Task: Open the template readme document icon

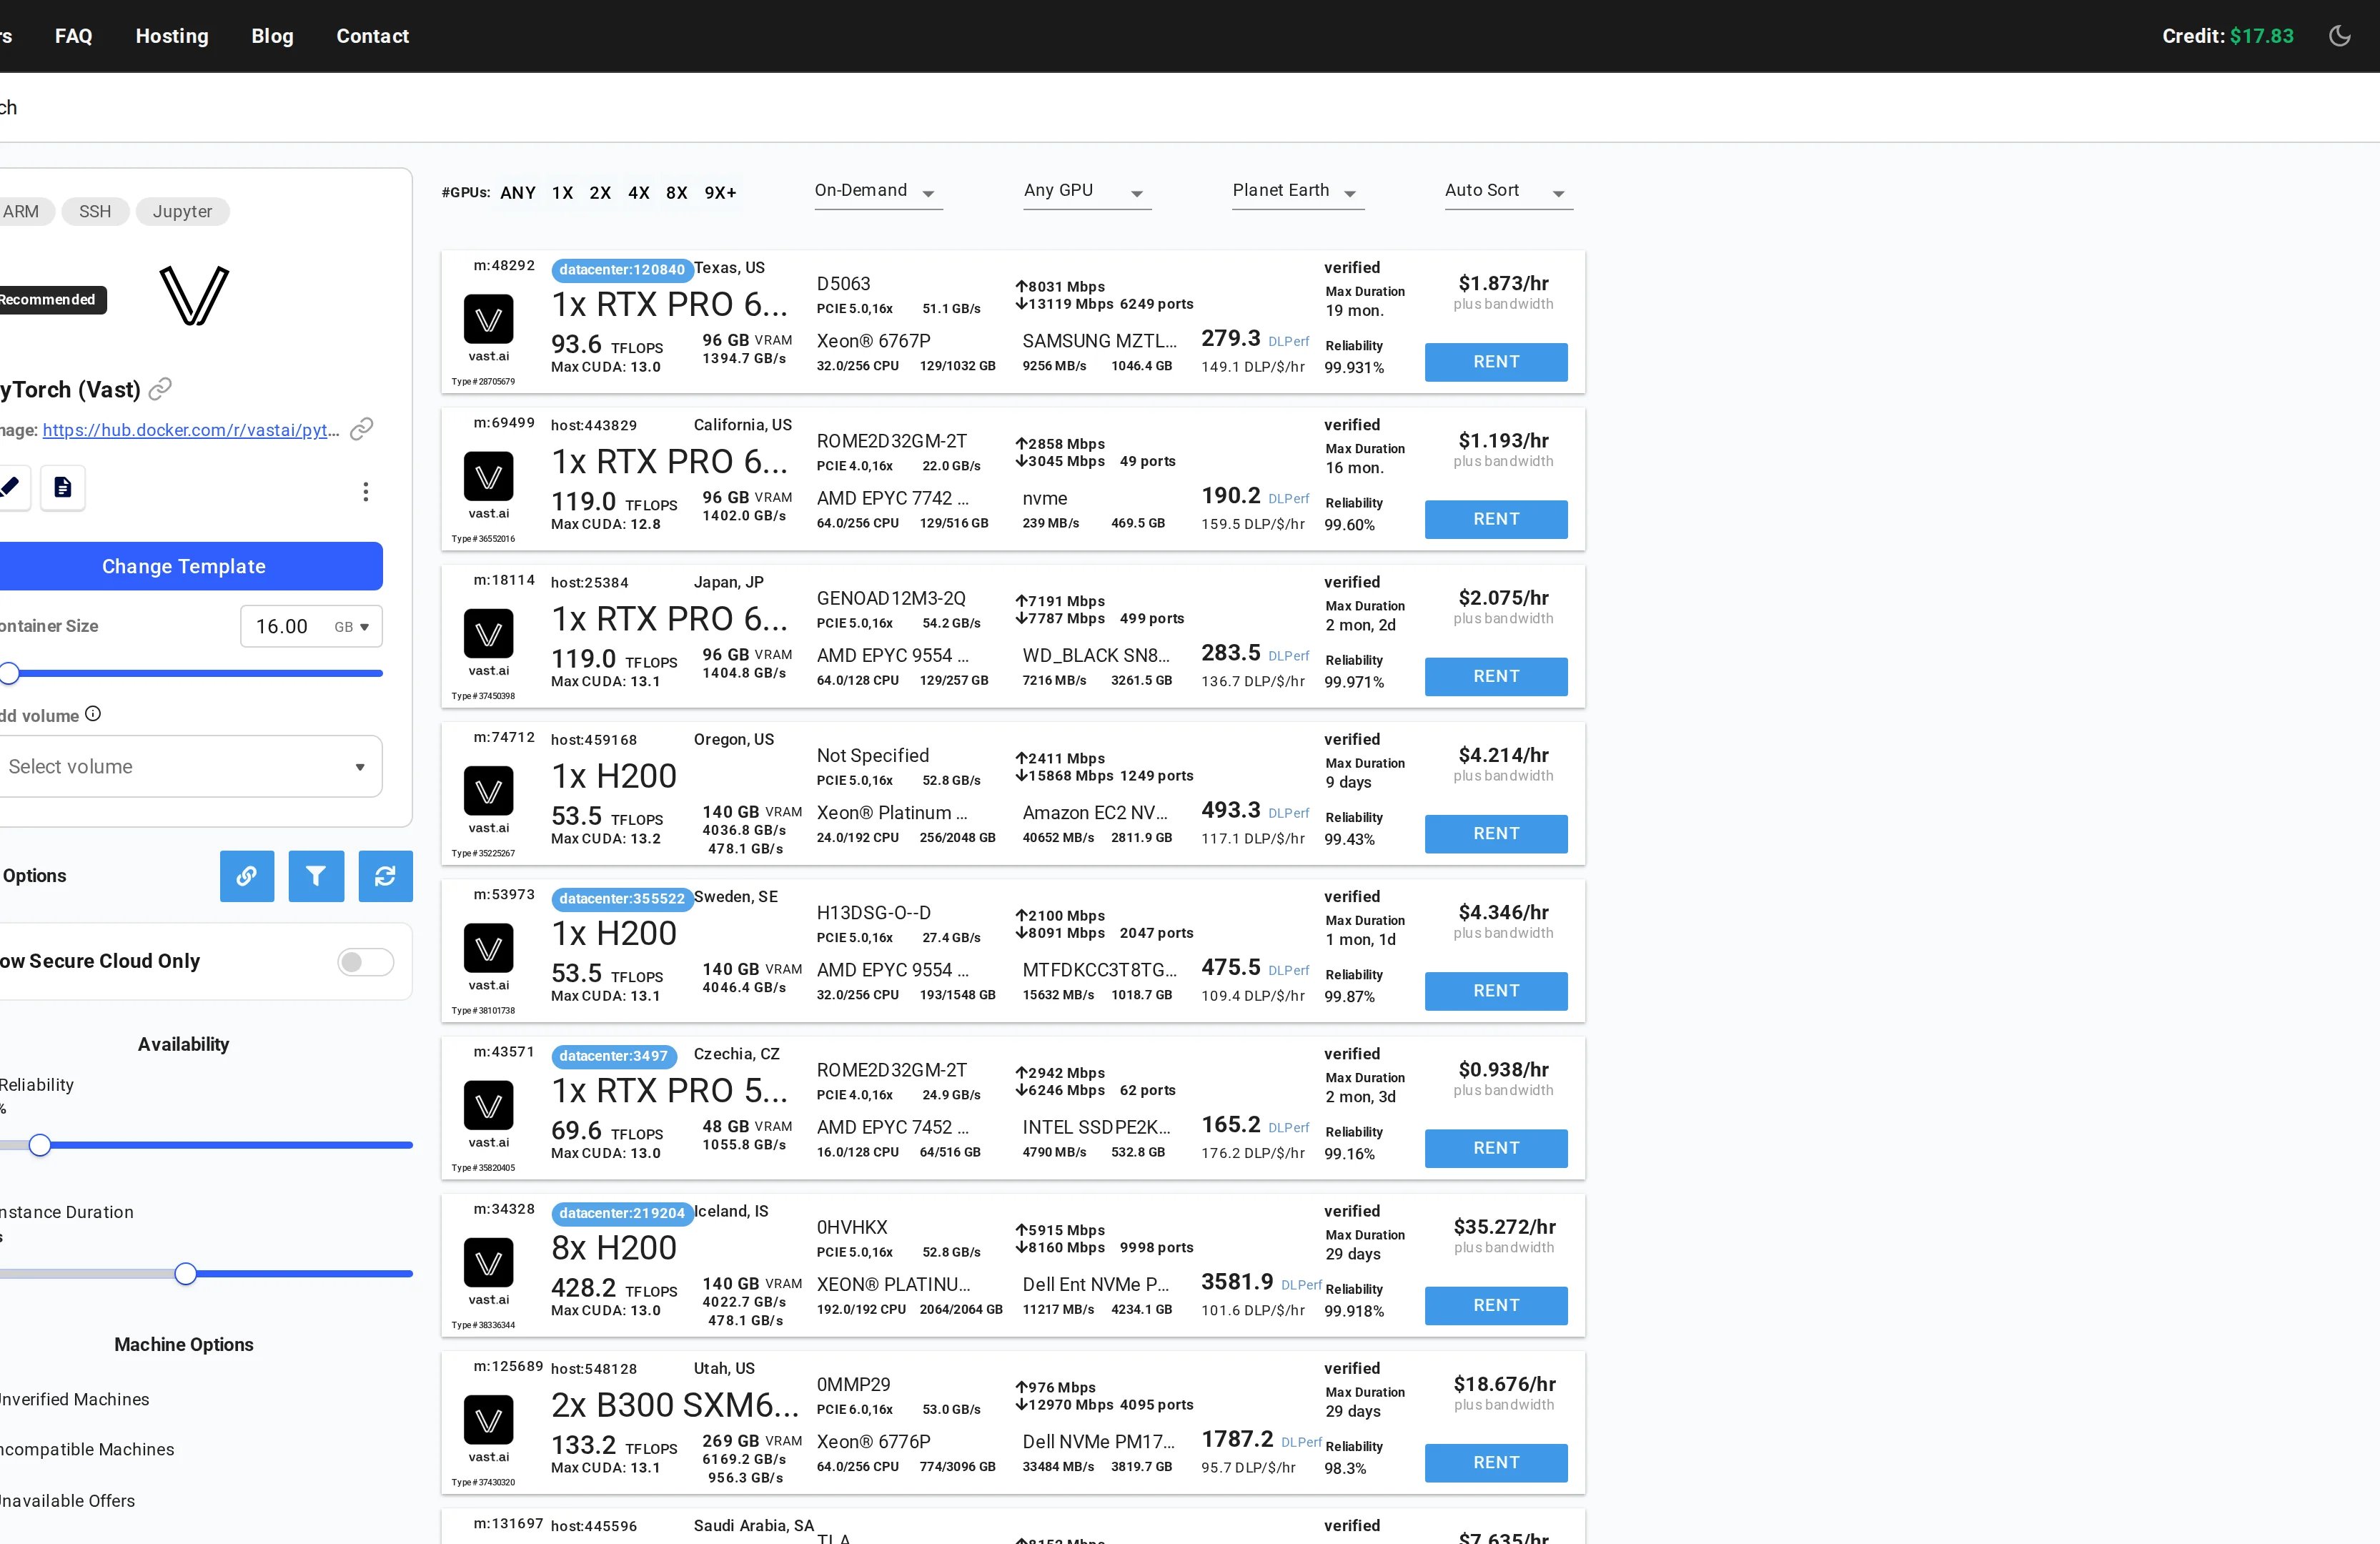Action: pyautogui.click(x=62, y=487)
